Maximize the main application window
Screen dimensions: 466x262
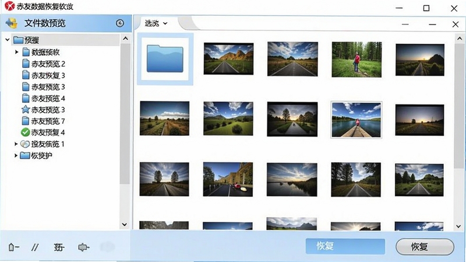[426, 8]
